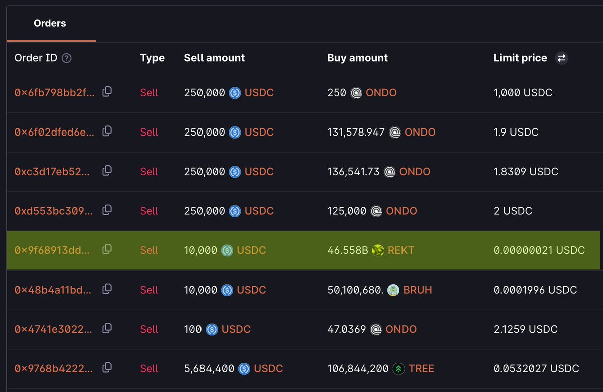Click USDC icon in 100 USDC row
603x392 pixels.
(x=212, y=329)
